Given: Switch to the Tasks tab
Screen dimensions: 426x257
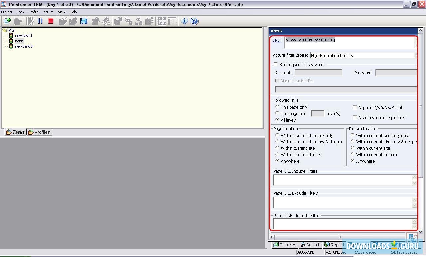Looking at the screenshot, I should tap(15, 132).
